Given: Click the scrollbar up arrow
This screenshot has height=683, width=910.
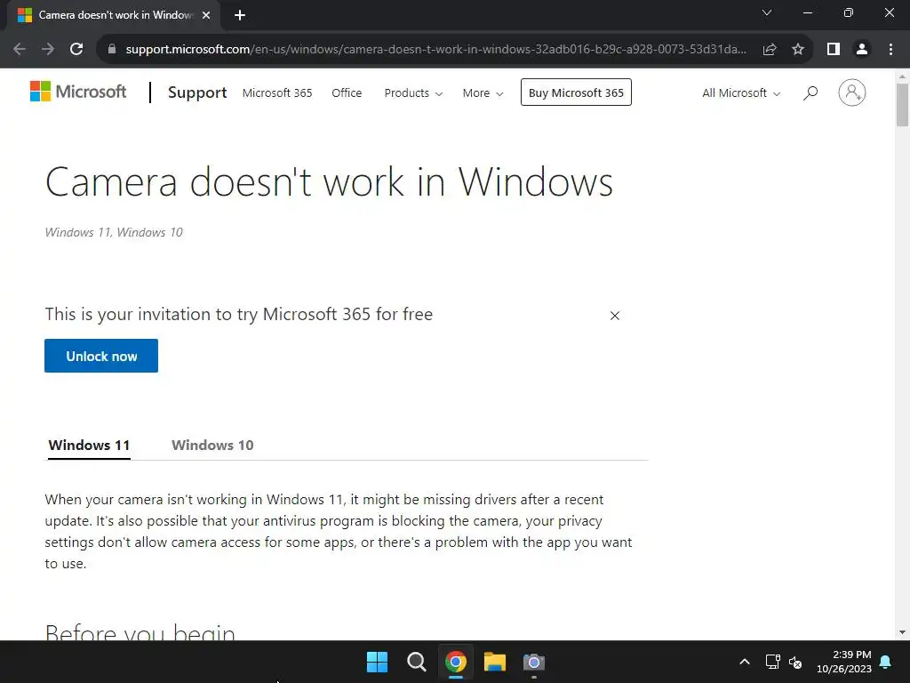Looking at the screenshot, I should click(902, 76).
